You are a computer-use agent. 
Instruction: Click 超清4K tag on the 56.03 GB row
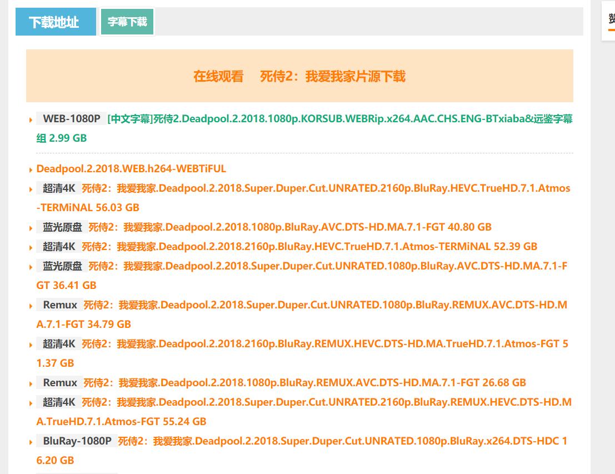coord(59,188)
